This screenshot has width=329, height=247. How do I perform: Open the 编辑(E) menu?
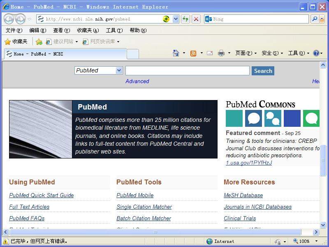[x=38, y=30]
